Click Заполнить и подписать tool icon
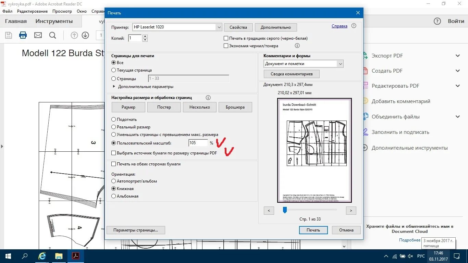The height and width of the screenshot is (263, 468). 365,132
